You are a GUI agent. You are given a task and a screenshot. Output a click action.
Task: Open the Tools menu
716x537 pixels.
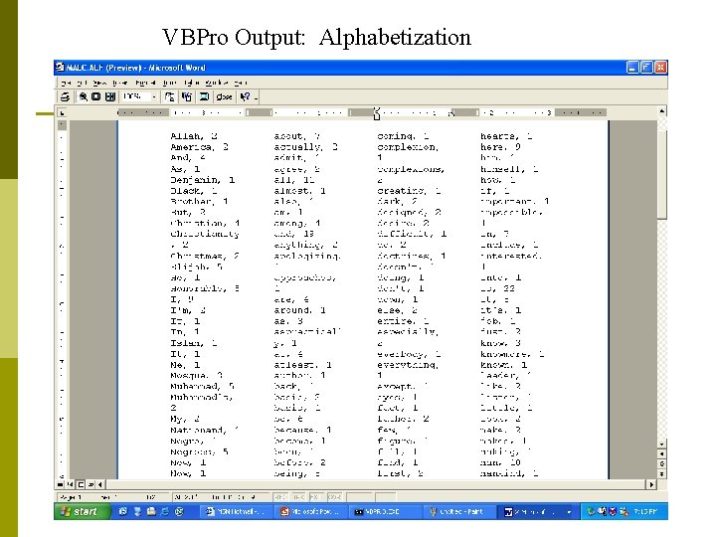click(169, 83)
